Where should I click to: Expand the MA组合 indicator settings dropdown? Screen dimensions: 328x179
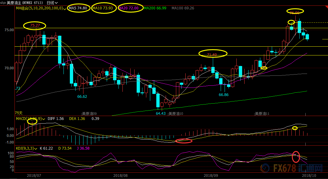[65, 8]
